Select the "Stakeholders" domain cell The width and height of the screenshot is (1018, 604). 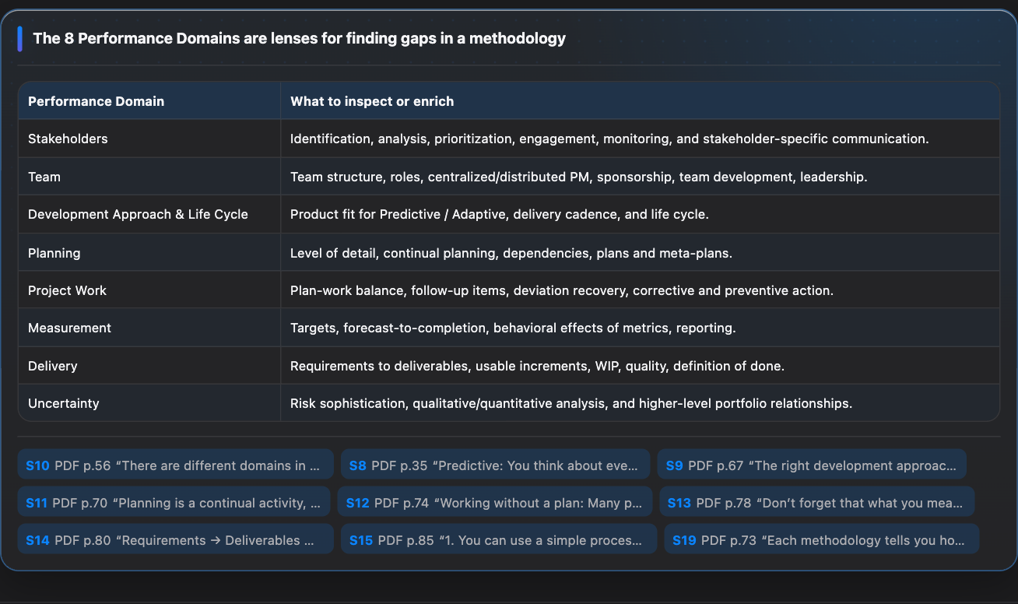coord(149,139)
